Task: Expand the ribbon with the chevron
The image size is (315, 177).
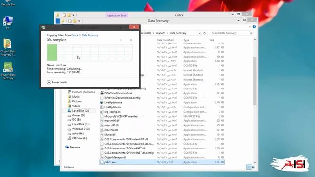Action: tap(250, 27)
